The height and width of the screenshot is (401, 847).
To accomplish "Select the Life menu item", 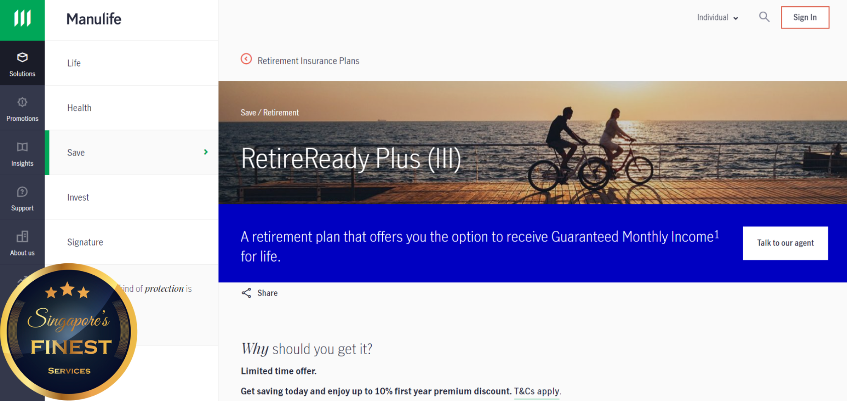I will 74,63.
